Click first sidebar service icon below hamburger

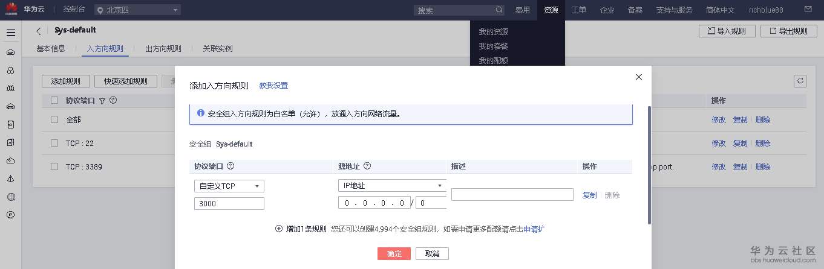[11, 52]
